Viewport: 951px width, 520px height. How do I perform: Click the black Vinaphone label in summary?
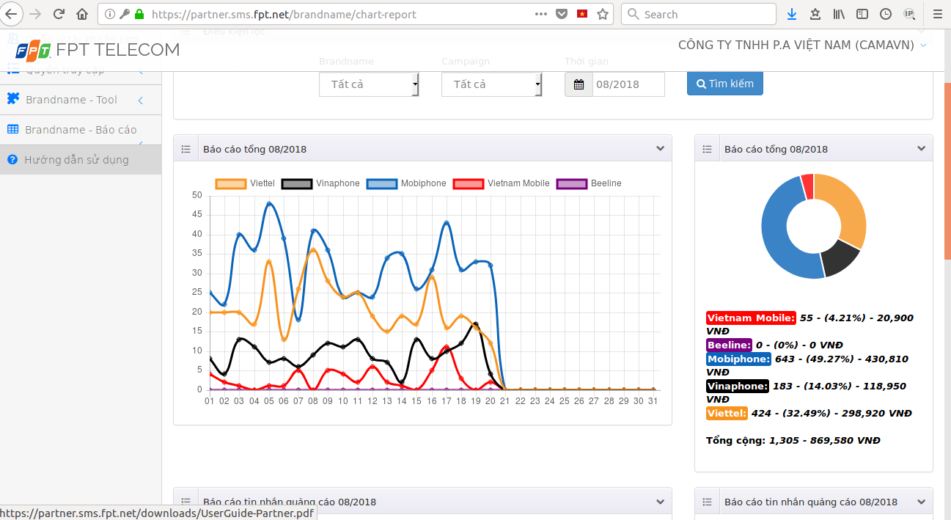(x=738, y=386)
